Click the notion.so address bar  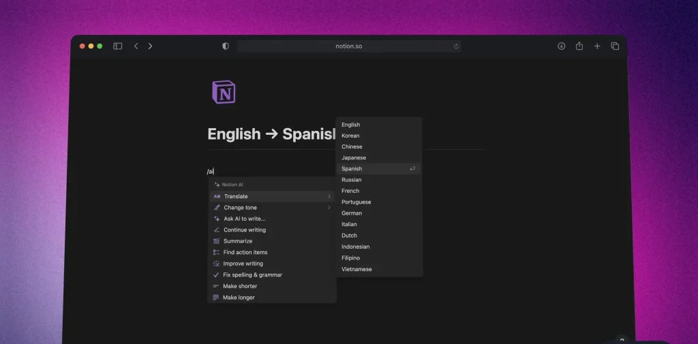(x=348, y=46)
